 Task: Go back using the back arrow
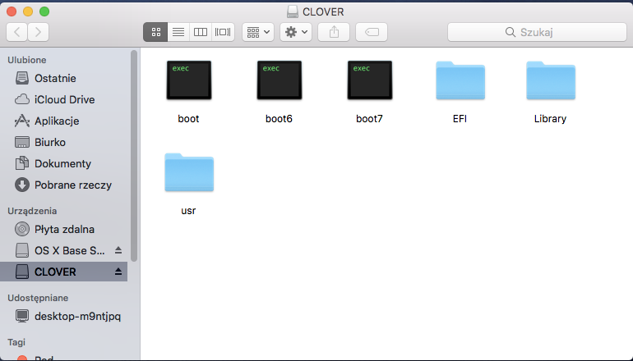17,32
